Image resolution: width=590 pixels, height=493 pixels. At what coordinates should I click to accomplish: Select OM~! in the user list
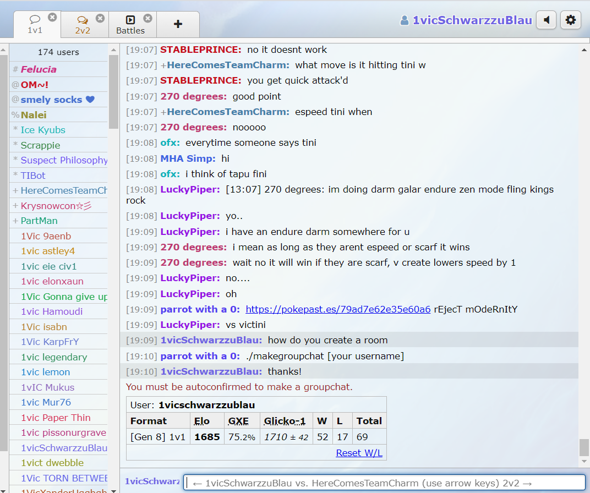58,85
